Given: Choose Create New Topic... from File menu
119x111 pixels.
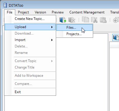Looking at the screenshot, I should click(30, 19).
